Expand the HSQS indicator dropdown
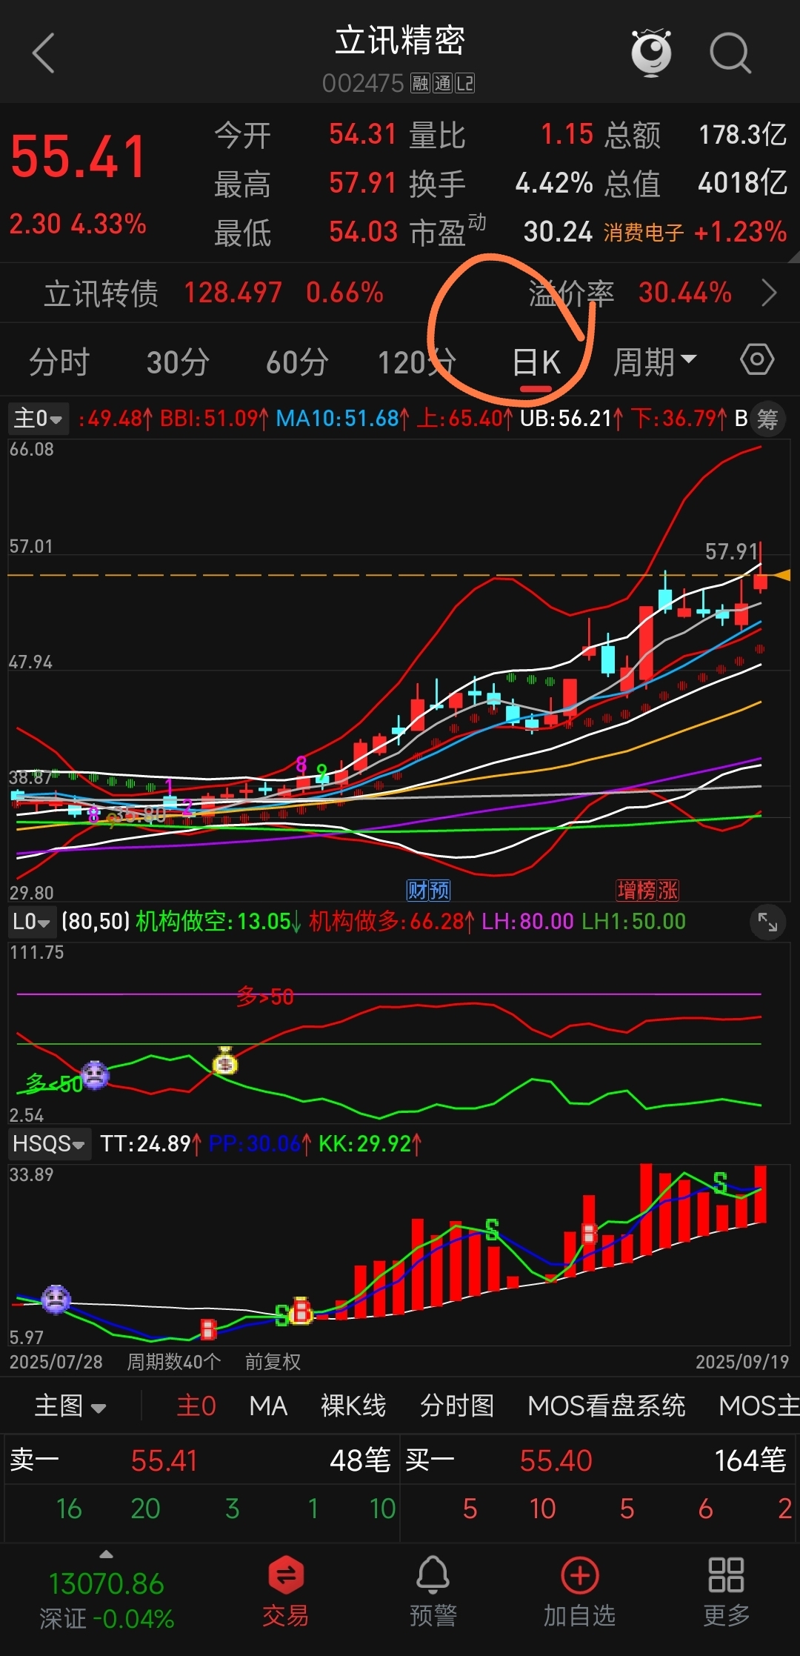Viewport: 800px width, 1656px height. 50,1143
